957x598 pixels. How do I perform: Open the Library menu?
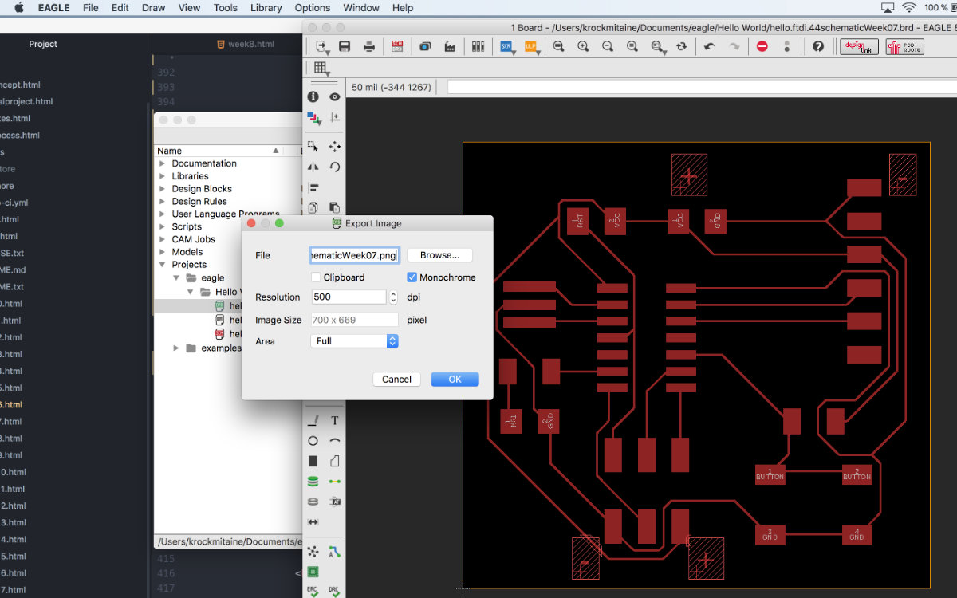point(266,8)
